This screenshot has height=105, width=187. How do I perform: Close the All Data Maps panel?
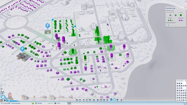click(x=186, y=80)
